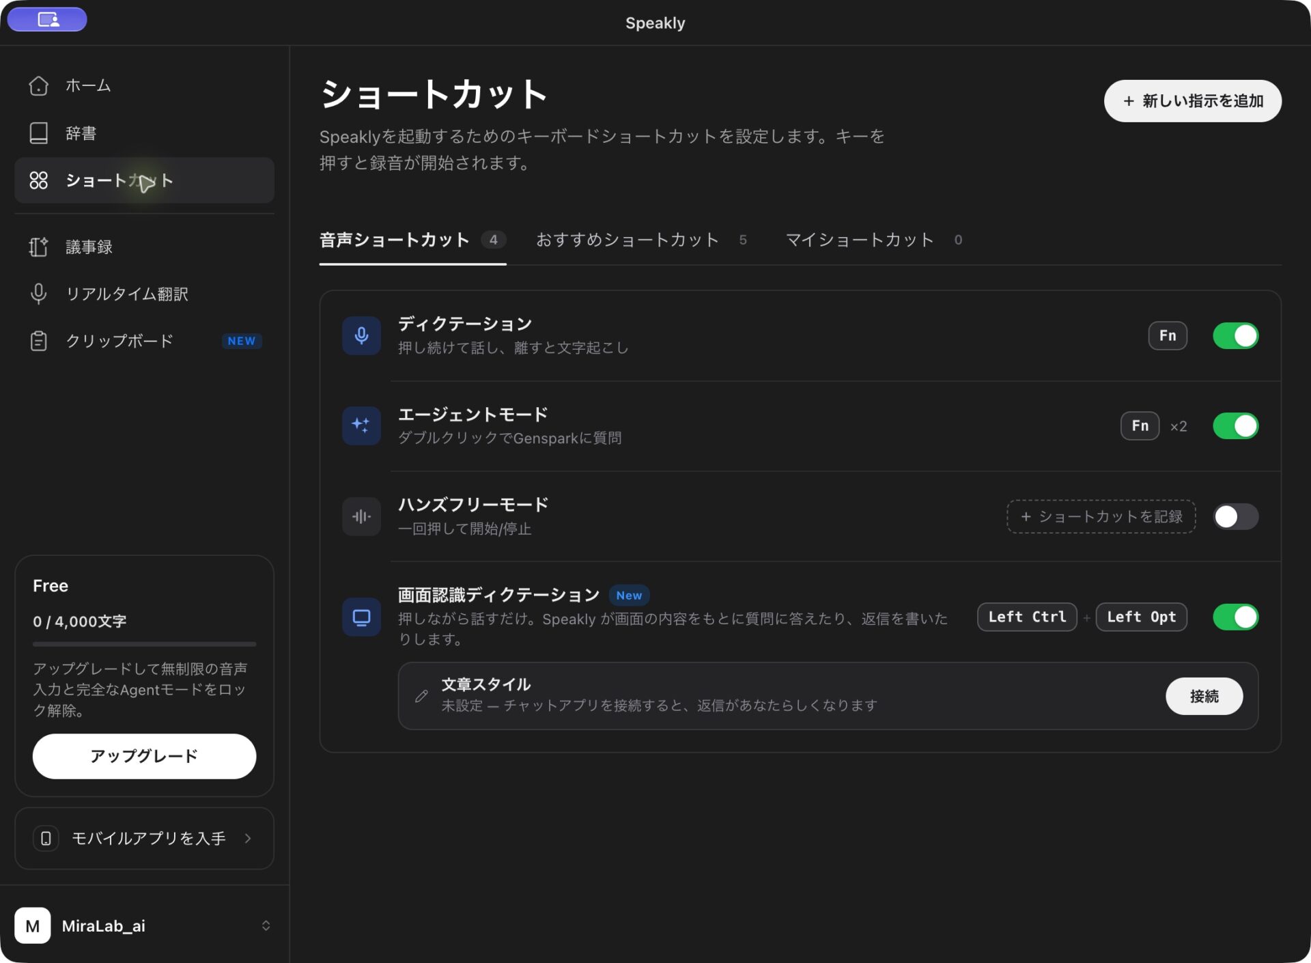Click the home icon in sidebar
The width and height of the screenshot is (1311, 963).
click(39, 85)
